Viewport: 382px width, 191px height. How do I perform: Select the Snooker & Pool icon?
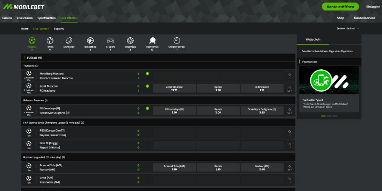(177, 41)
